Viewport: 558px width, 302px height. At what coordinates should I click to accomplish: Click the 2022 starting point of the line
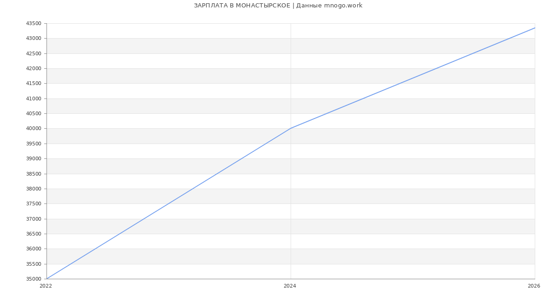[47, 279]
